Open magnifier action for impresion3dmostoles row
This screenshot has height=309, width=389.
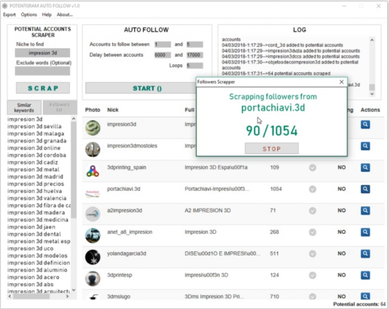365,146
